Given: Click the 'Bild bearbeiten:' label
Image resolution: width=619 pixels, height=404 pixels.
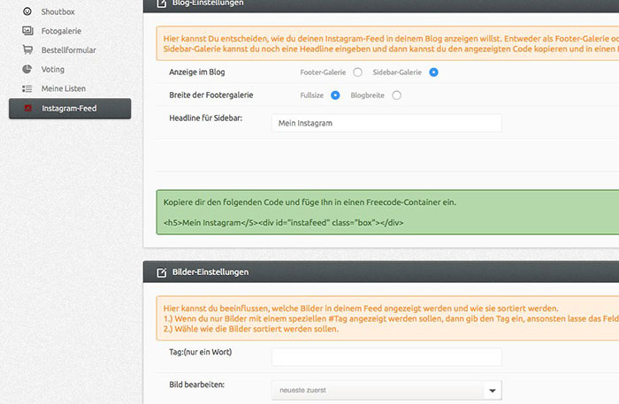Looking at the screenshot, I should pos(196,385).
